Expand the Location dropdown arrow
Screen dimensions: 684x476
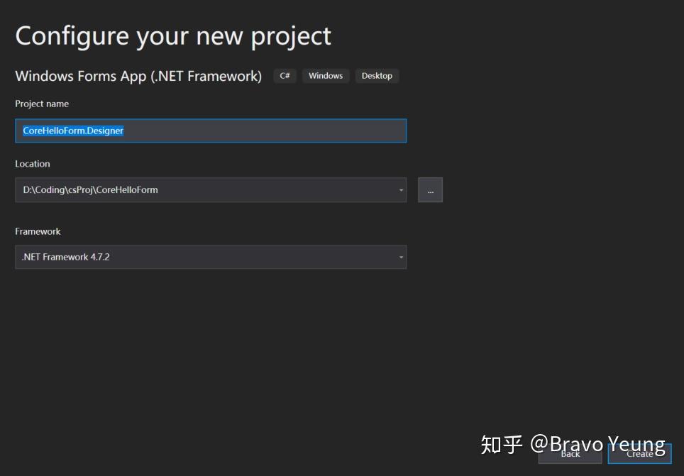(401, 190)
